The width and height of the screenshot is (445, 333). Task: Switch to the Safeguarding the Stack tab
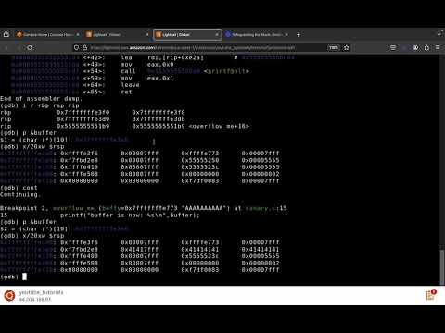257,35
